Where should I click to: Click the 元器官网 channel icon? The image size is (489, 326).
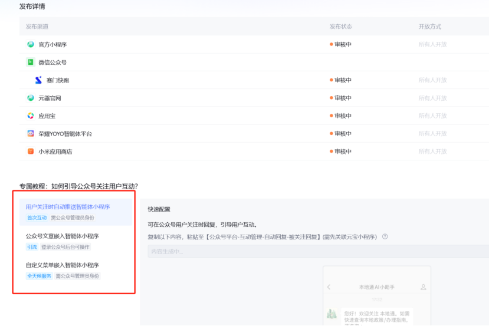31,98
